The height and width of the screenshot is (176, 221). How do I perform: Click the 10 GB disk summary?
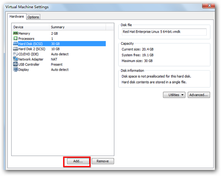point(55,49)
